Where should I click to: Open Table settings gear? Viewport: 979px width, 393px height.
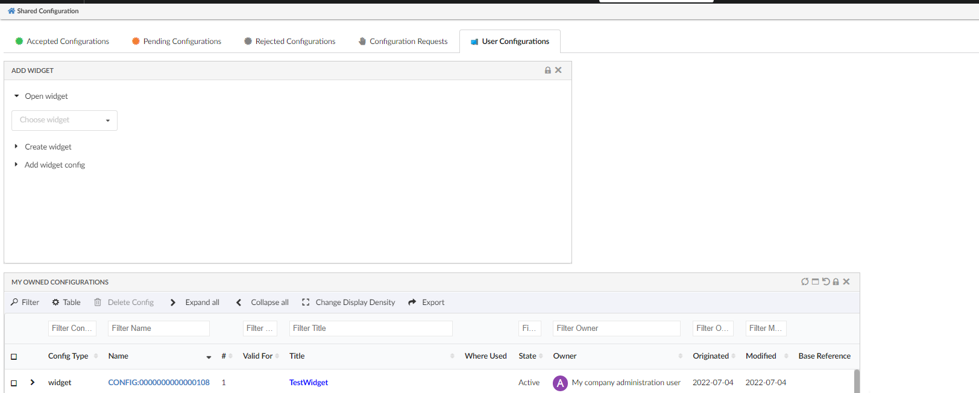pyautogui.click(x=55, y=303)
